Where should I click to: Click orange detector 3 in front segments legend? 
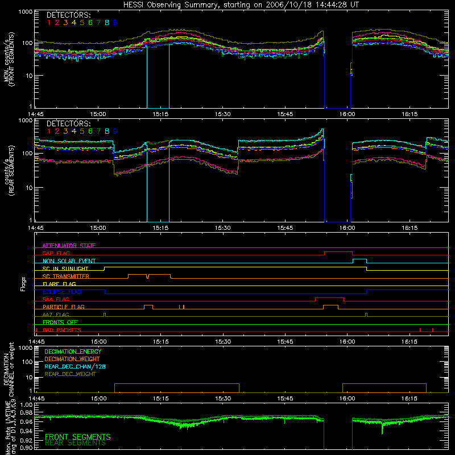pos(65,23)
